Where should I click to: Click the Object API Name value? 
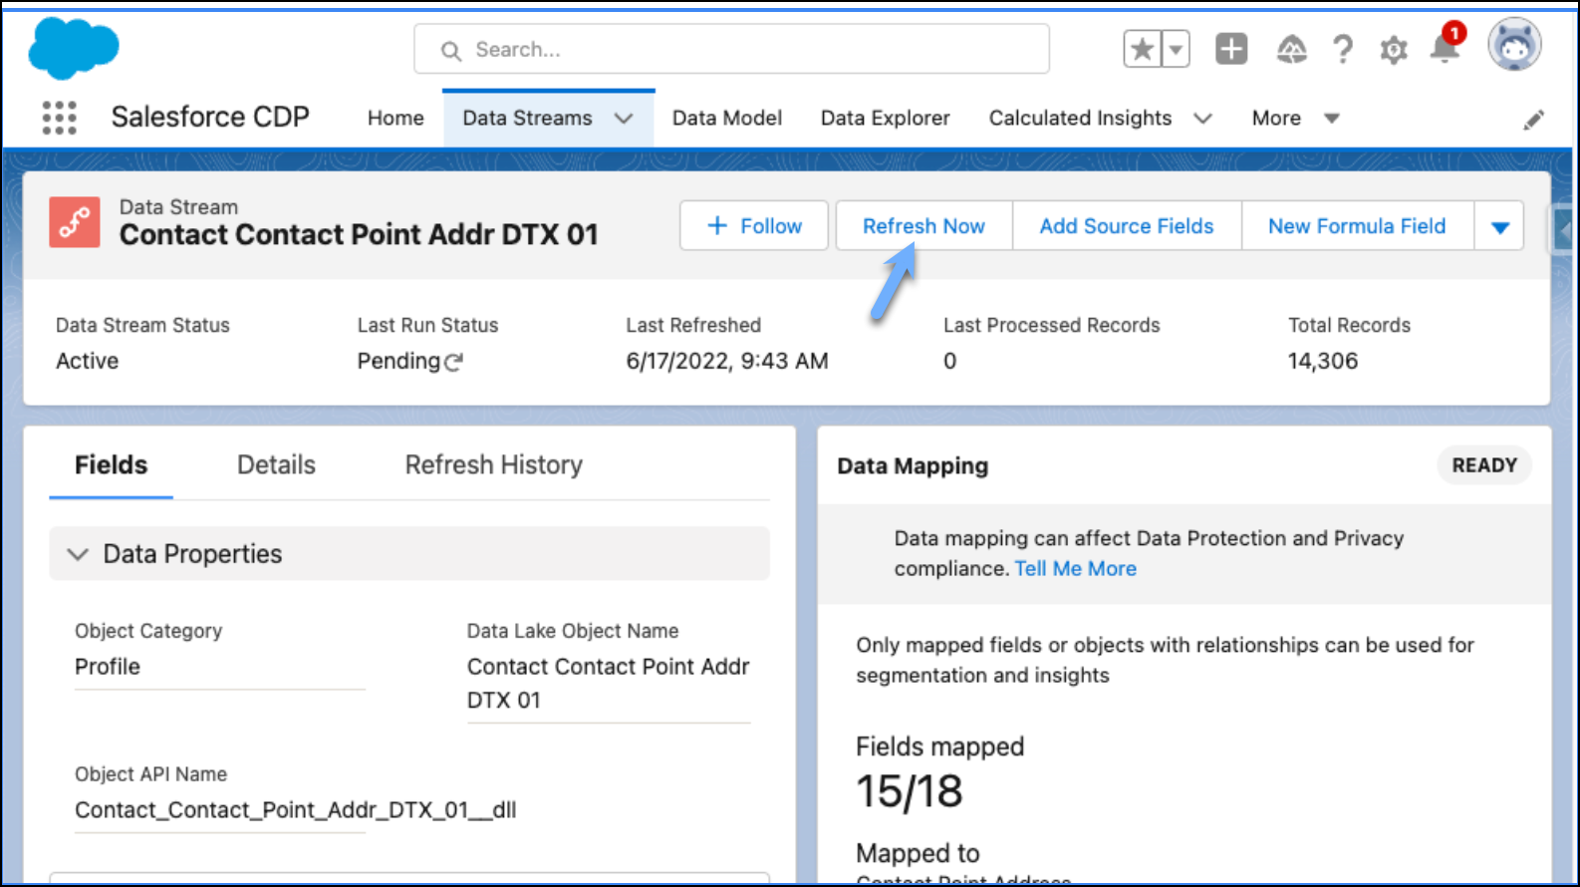295,809
